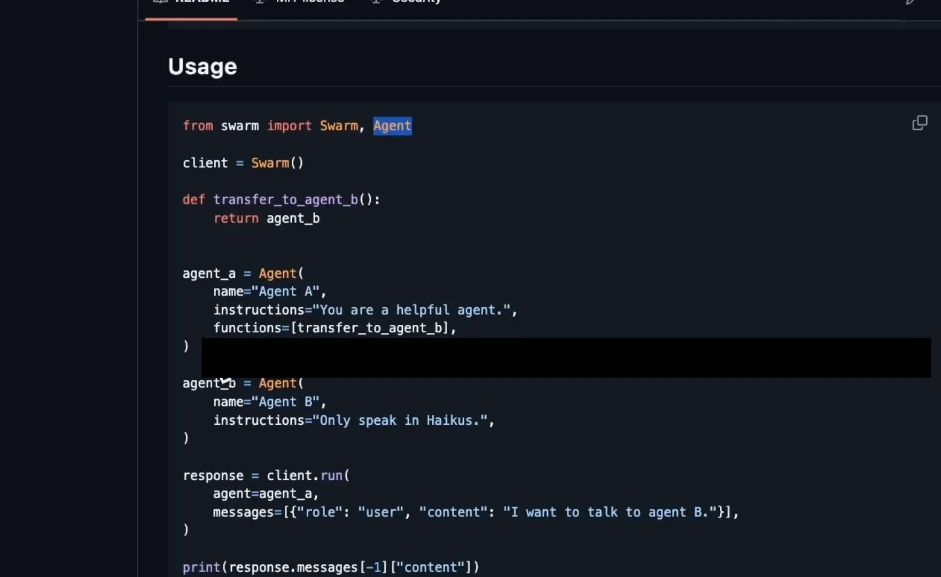Click the print response statement at bottom

coord(330,567)
